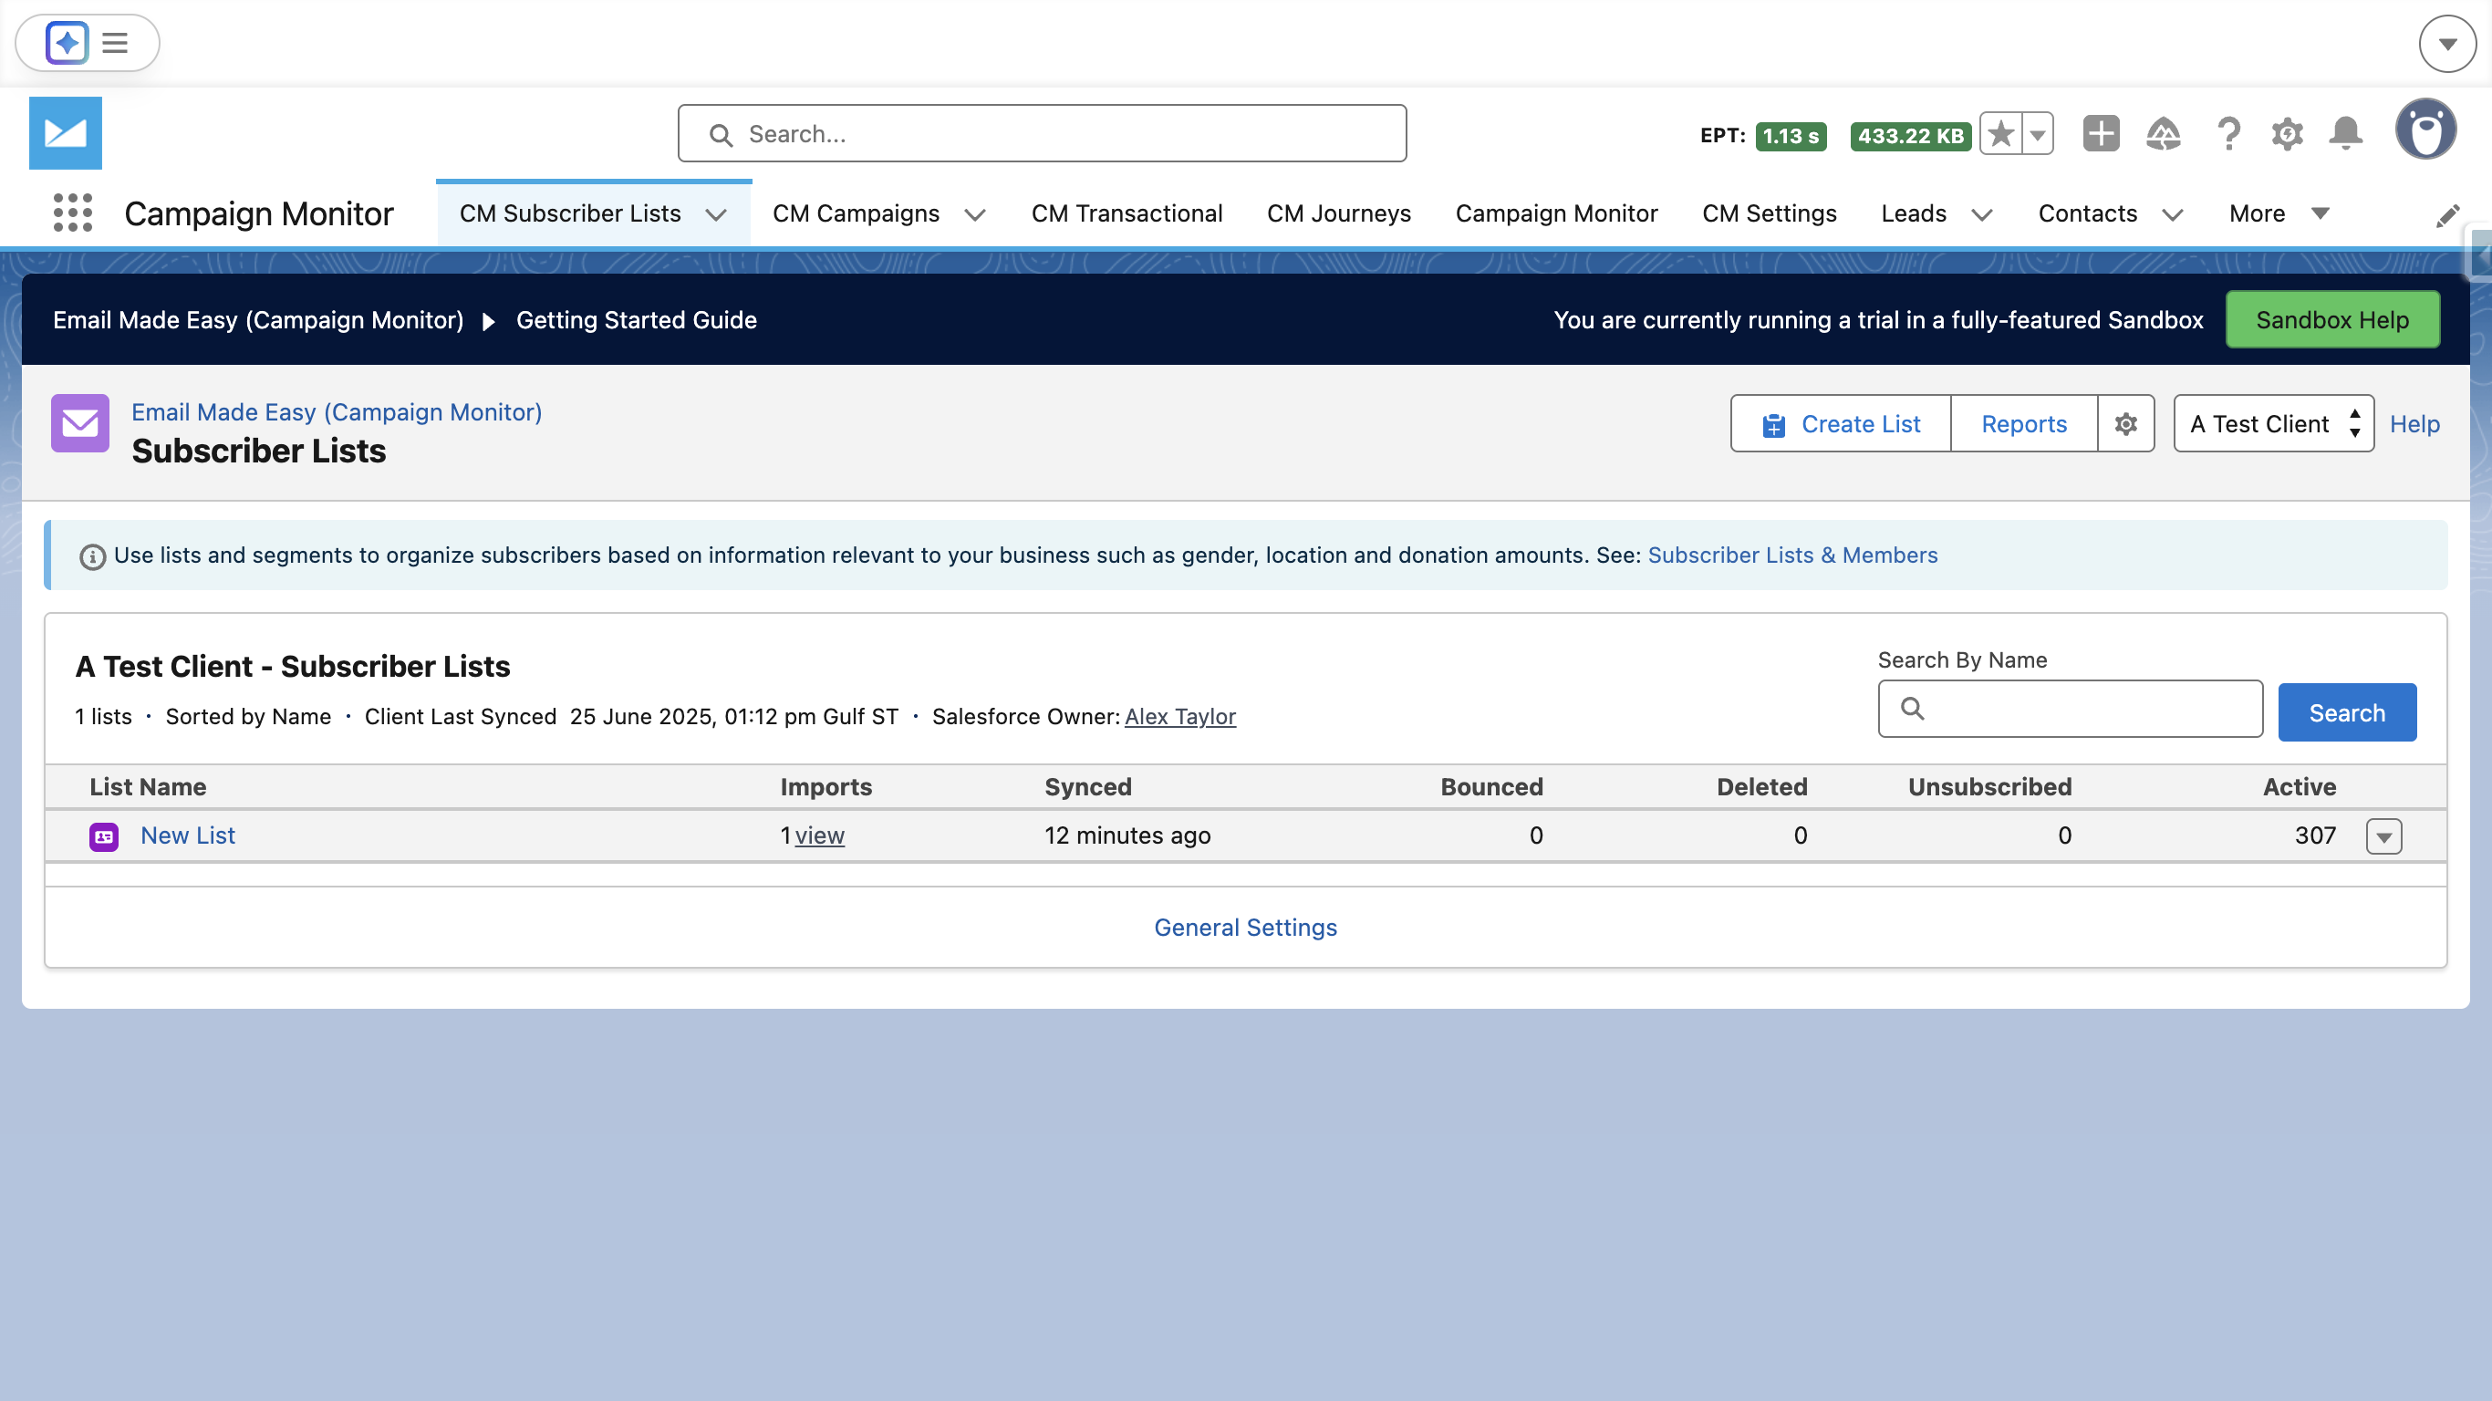This screenshot has height=1401, width=2492.
Task: Open the Setup gear in header
Action: click(x=2287, y=133)
